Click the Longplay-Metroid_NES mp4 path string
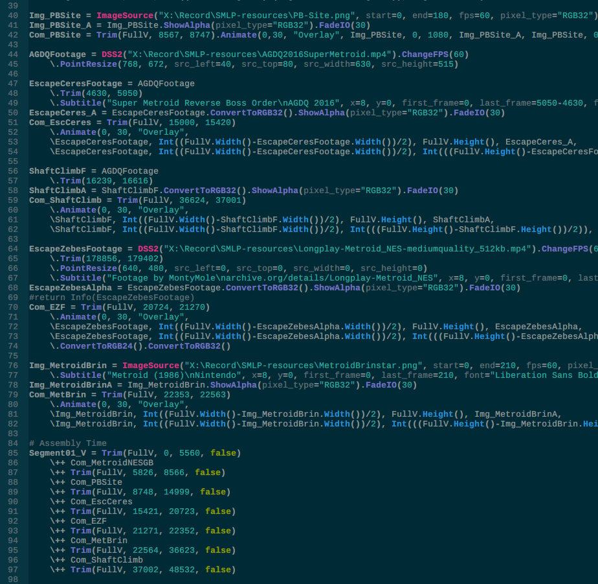Viewport: 598px width, 584px height. (348, 249)
